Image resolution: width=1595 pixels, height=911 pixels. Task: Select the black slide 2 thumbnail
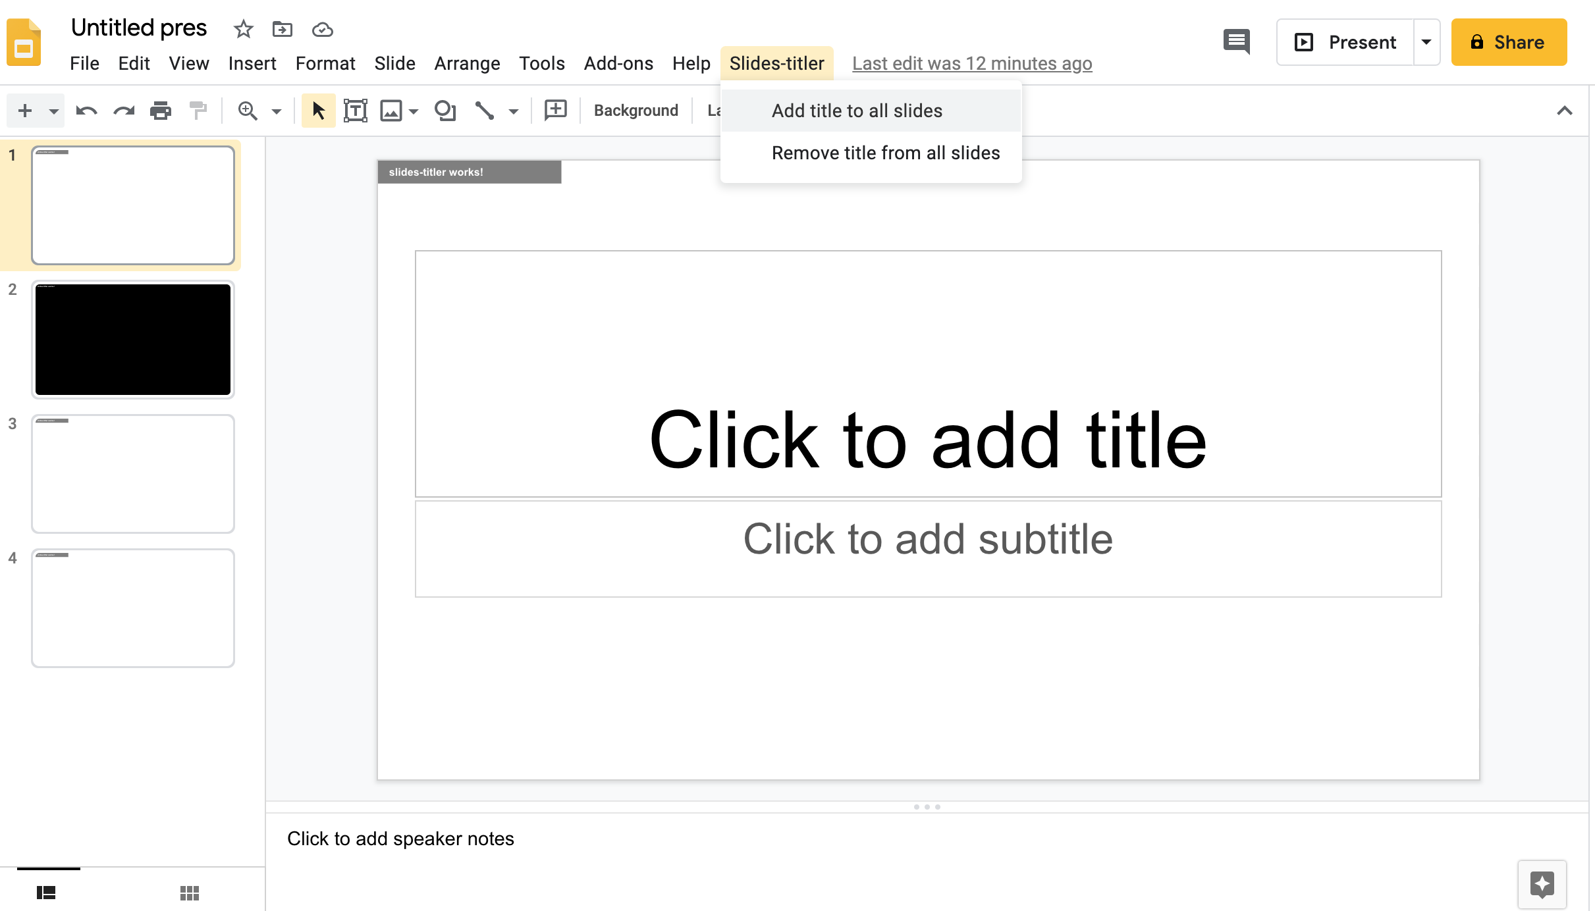(x=133, y=340)
